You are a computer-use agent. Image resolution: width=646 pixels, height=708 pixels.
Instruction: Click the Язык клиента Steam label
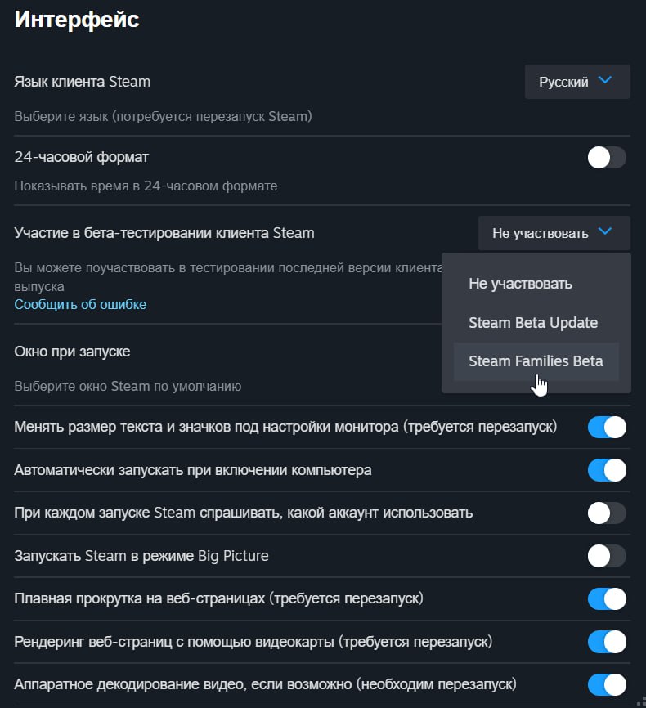[83, 82]
